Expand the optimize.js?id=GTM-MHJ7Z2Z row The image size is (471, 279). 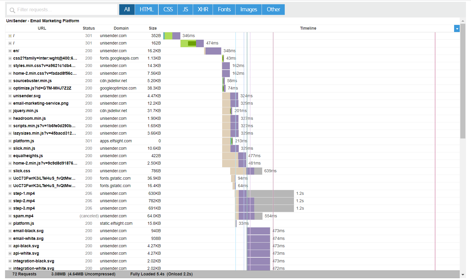pos(10,88)
